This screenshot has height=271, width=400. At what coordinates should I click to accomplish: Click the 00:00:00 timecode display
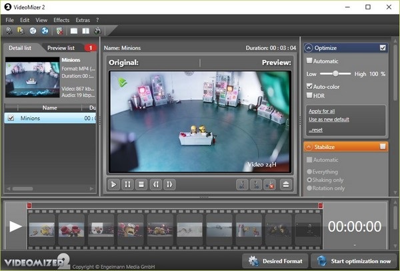coord(355,226)
